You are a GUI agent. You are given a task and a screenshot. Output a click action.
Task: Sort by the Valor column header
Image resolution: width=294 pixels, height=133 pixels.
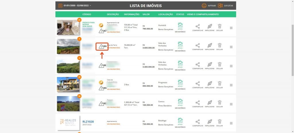146,14
